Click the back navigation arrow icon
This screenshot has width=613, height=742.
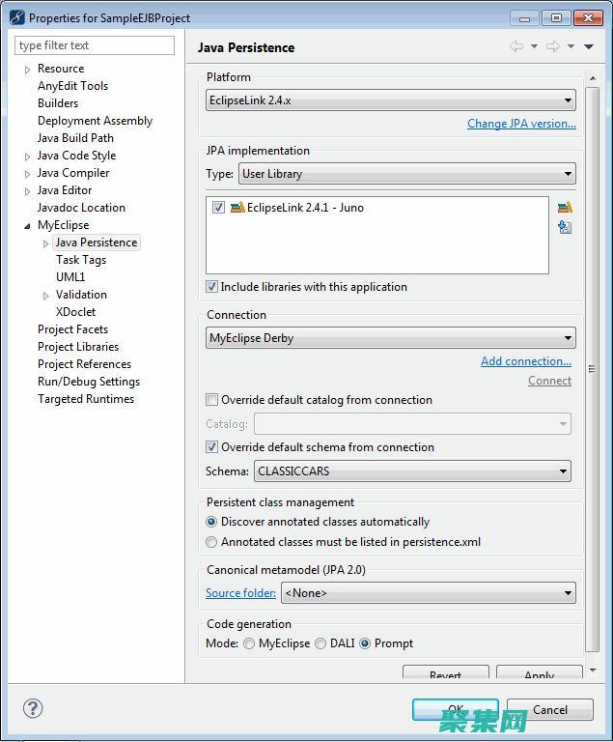(516, 46)
